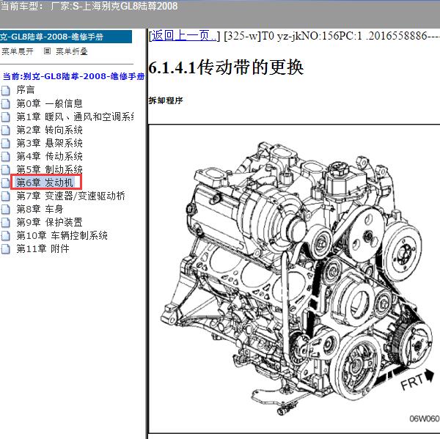Image resolution: width=440 pixels, height=439 pixels.
Task: Open chapter 第1章 暖风、通风和空调系统
Action: pyautogui.click(x=75, y=117)
